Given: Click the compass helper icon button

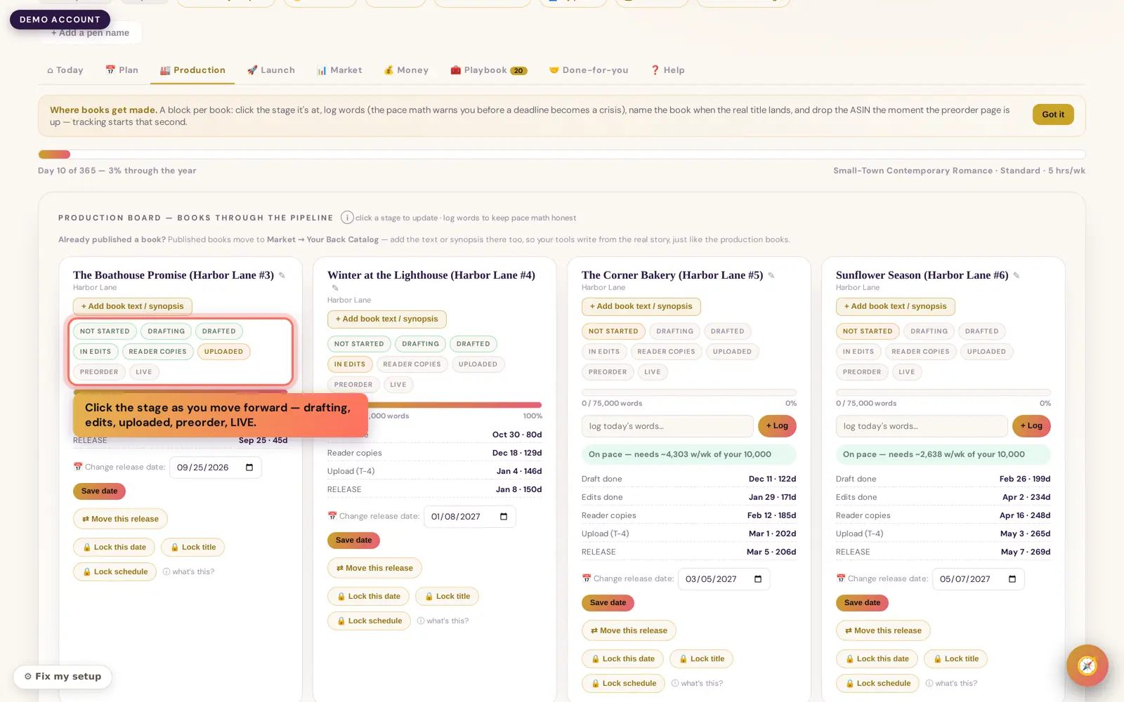Looking at the screenshot, I should 1087,665.
